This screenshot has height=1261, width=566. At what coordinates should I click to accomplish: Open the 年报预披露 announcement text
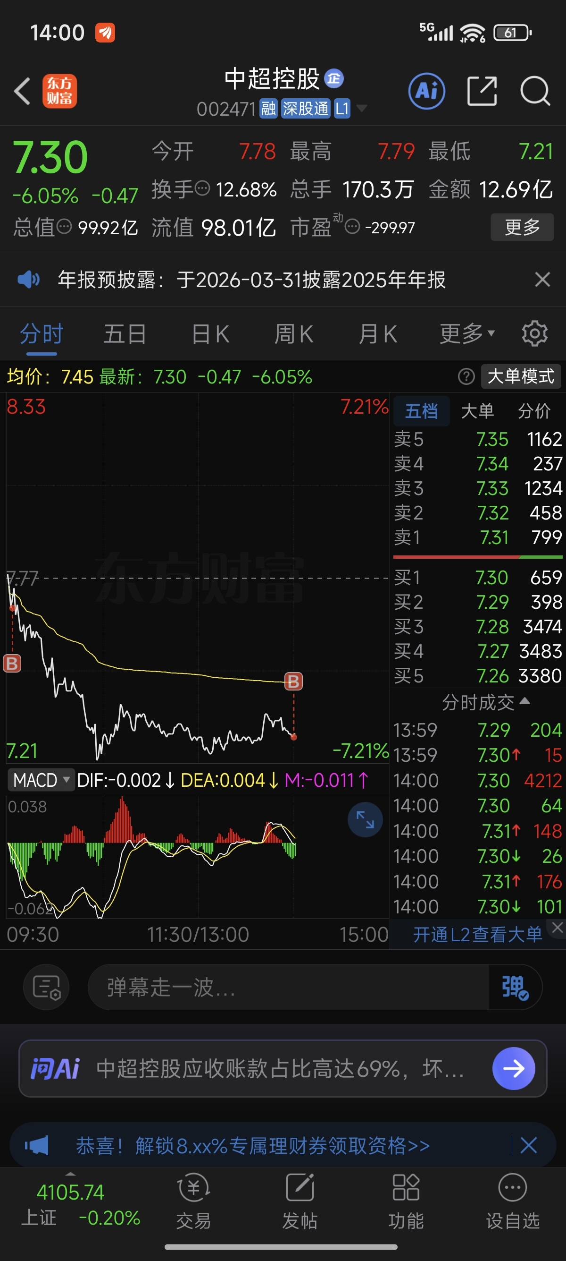click(x=252, y=280)
